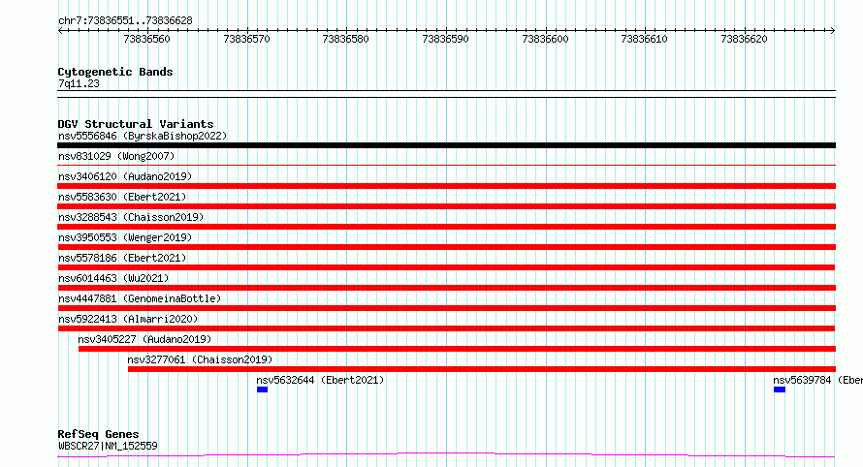Click ruler position 73836600
The height and width of the screenshot is (467, 863).
[x=545, y=39]
